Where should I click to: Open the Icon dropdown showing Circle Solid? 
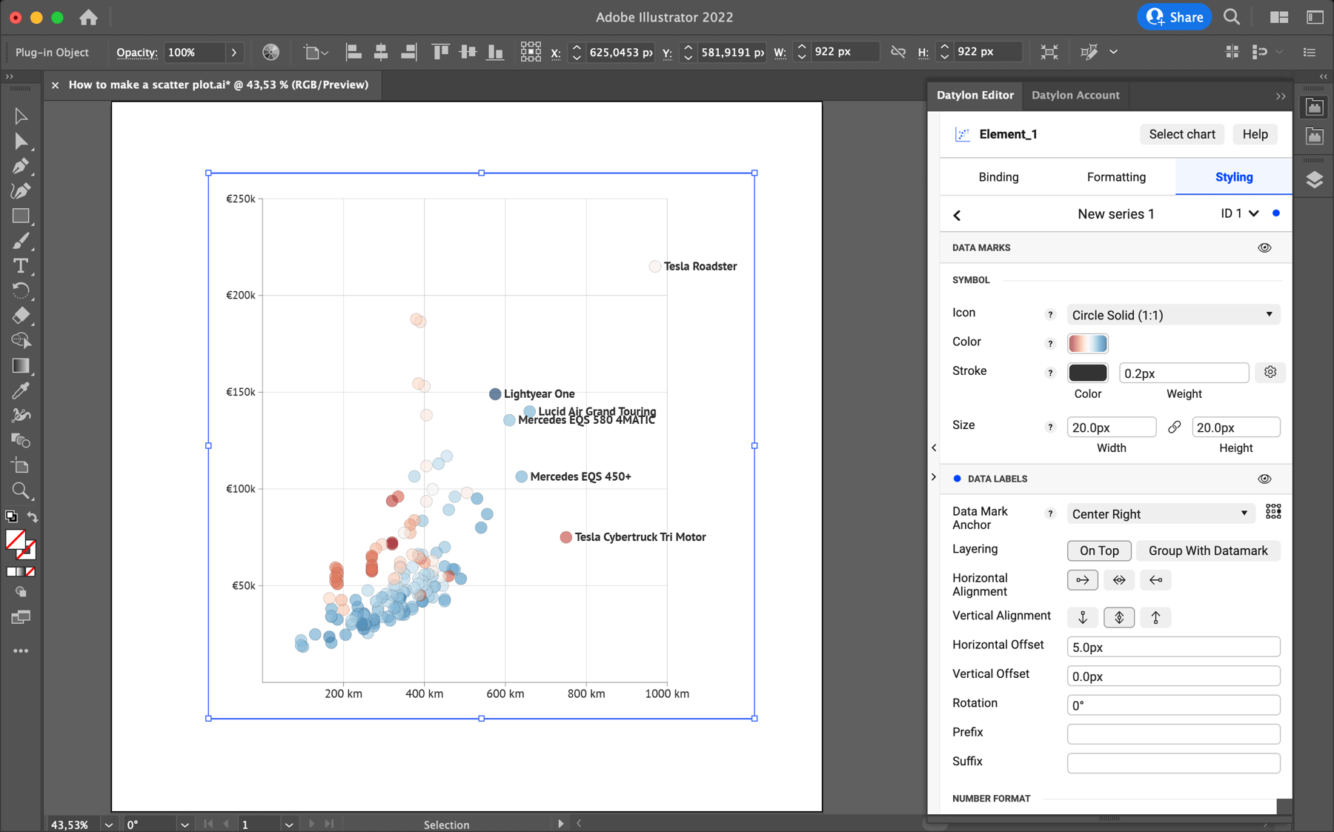point(1172,314)
